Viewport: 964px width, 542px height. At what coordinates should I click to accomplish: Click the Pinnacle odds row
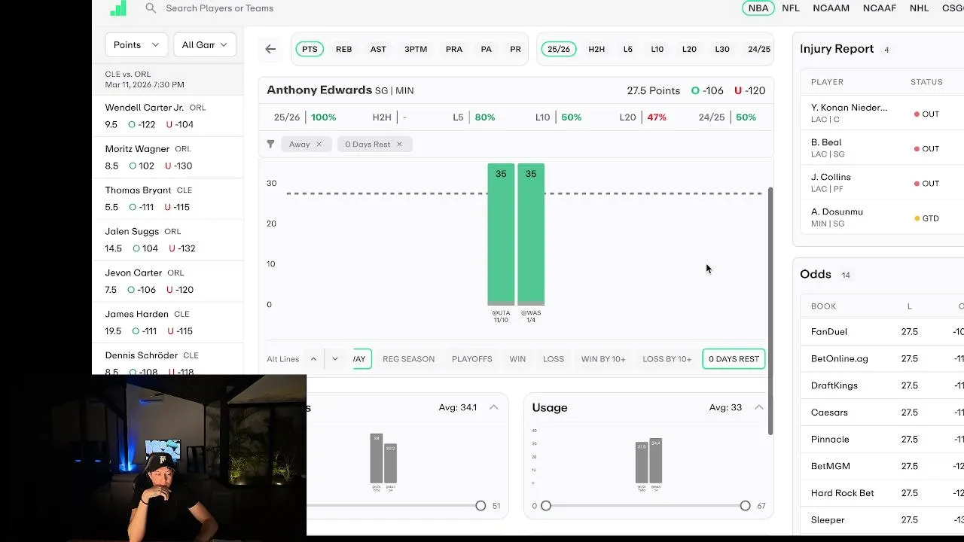tap(882, 439)
